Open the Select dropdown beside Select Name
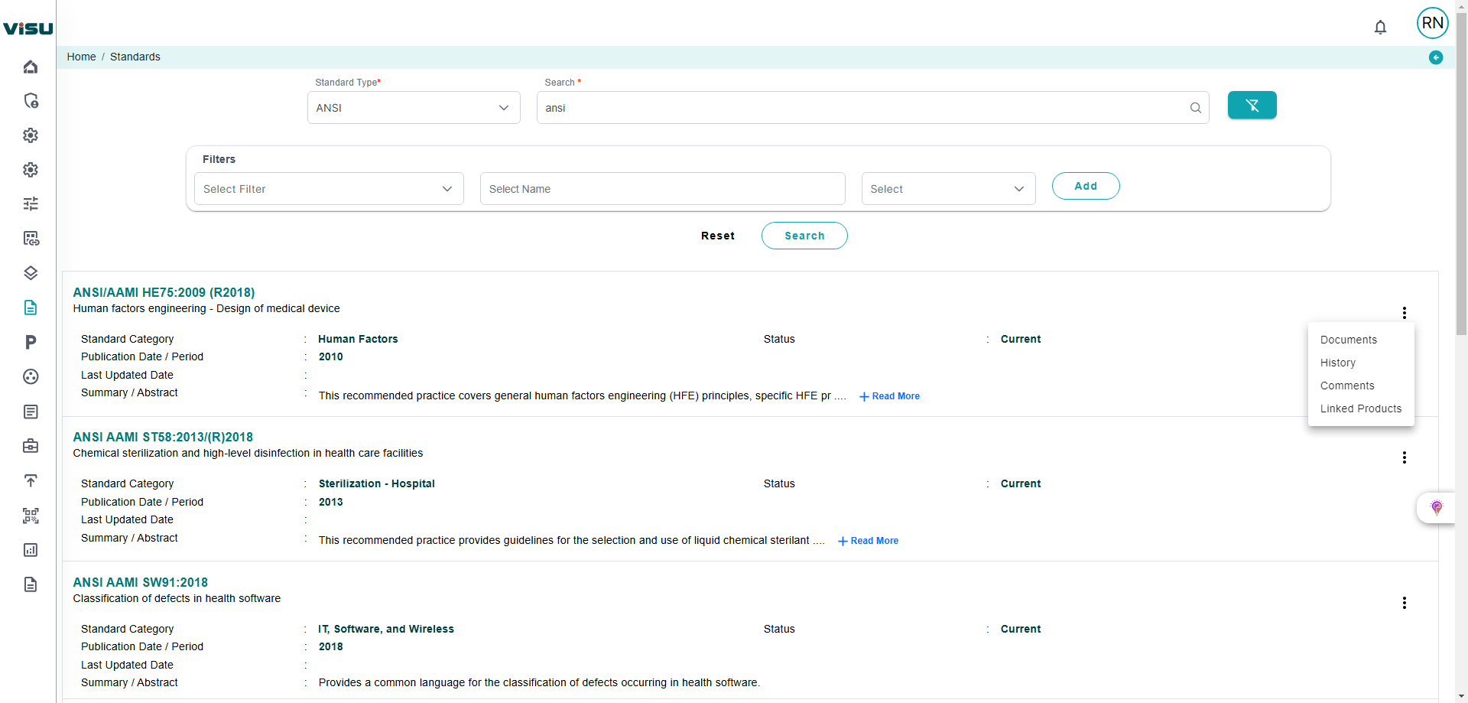1468x703 pixels. (947, 189)
